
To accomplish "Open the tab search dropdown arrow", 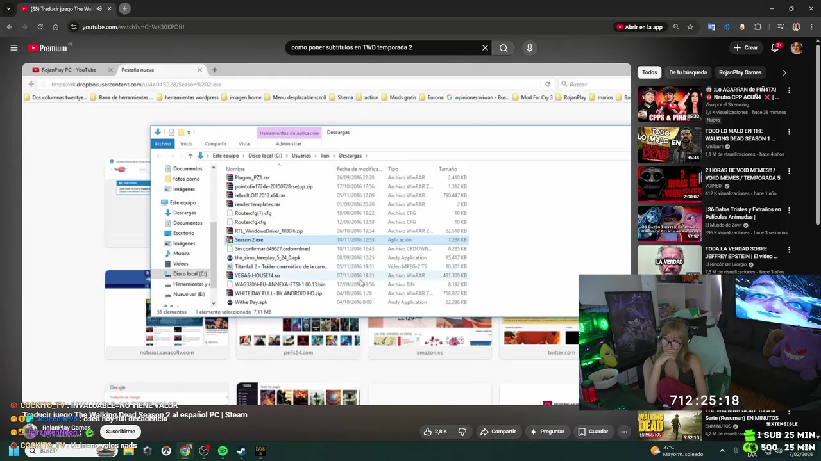I will coord(9,8).
